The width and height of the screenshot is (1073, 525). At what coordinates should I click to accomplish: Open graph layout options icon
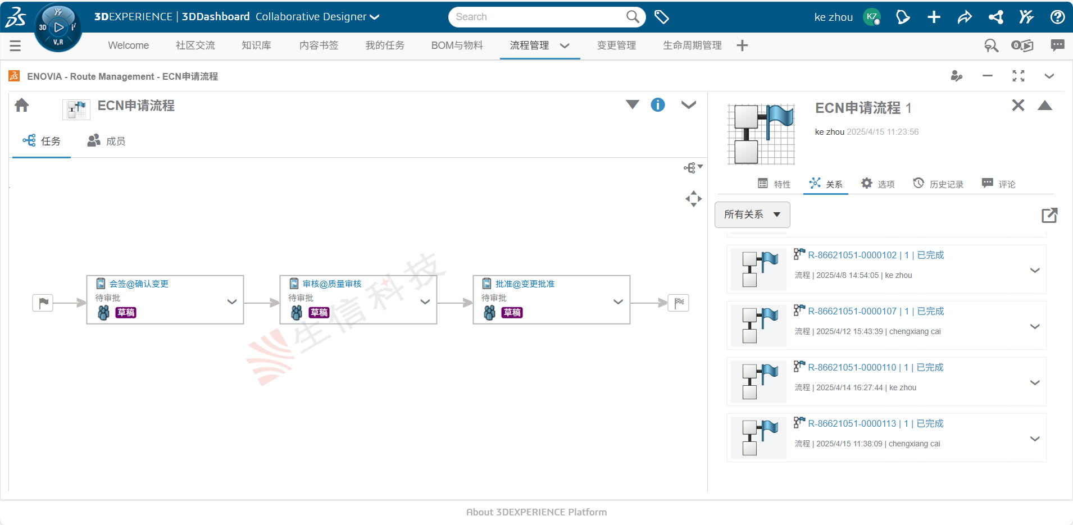pyautogui.click(x=693, y=168)
